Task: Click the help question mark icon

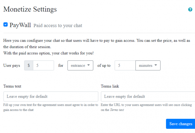Action: point(190,9)
